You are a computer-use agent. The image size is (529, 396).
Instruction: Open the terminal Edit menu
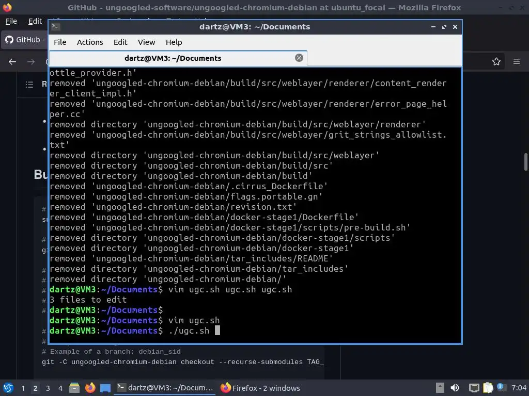pos(120,42)
